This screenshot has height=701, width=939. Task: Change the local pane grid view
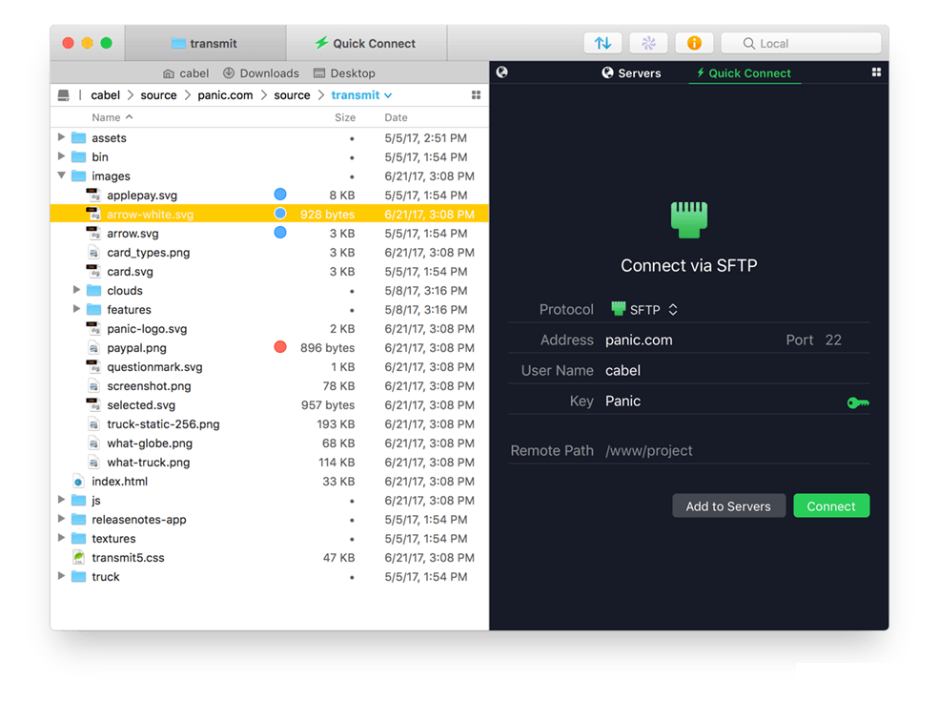tap(476, 95)
